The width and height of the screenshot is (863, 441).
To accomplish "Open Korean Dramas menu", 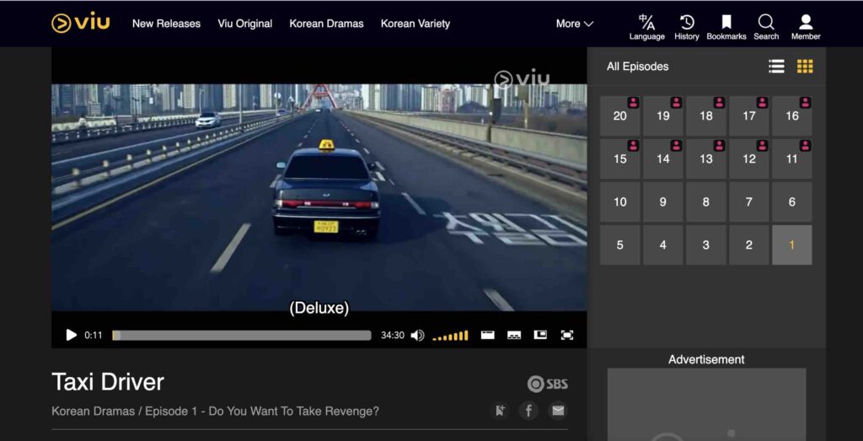I will (x=326, y=24).
